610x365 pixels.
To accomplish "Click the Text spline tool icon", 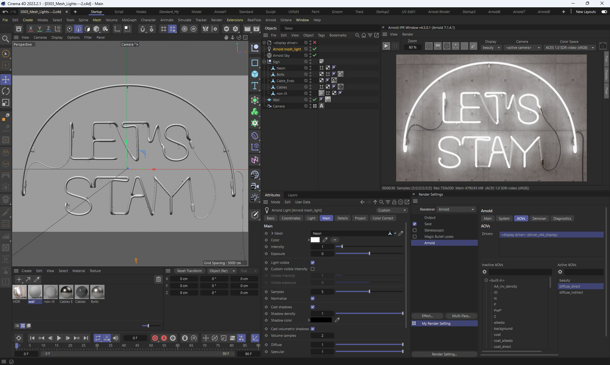I will click(255, 86).
